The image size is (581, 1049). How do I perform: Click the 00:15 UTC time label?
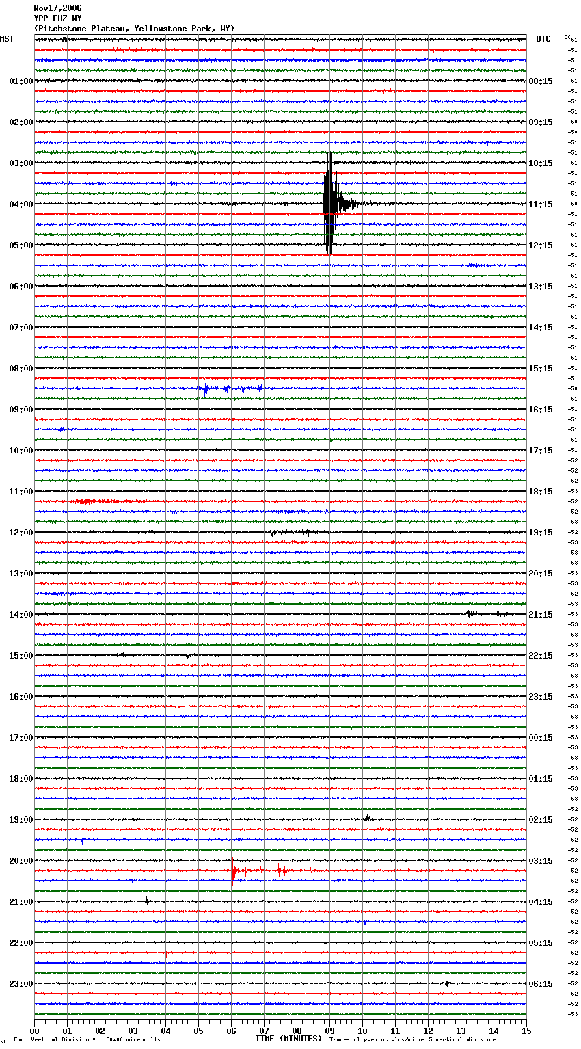(541, 738)
